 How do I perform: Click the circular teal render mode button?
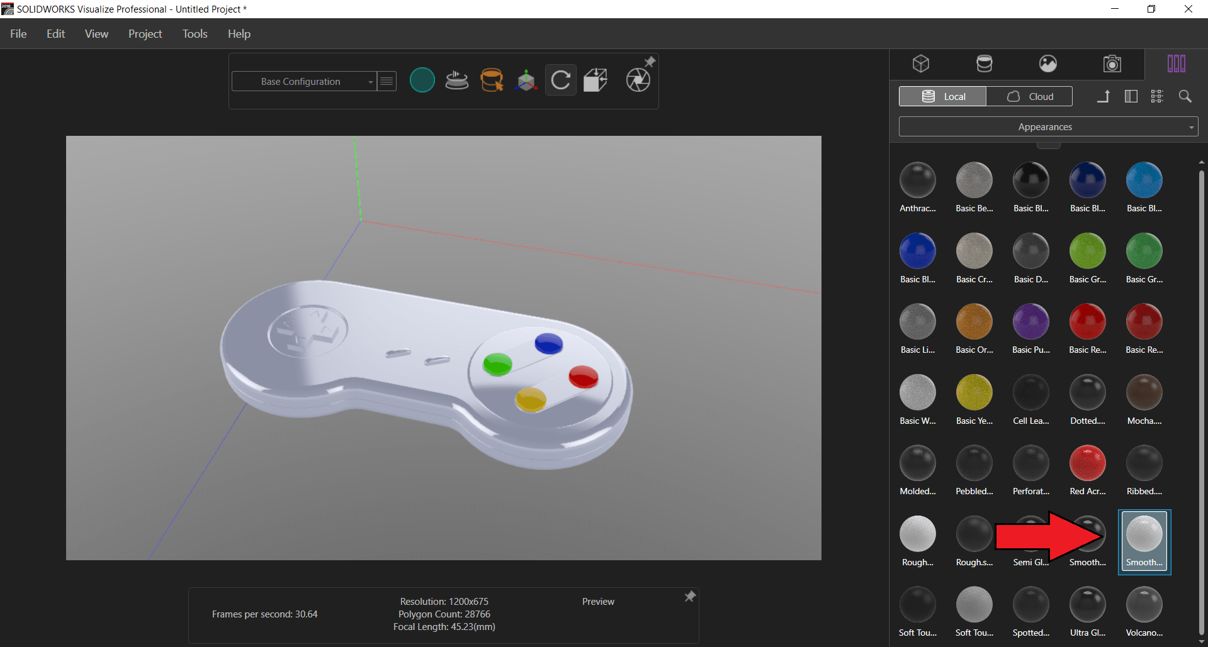tap(422, 80)
